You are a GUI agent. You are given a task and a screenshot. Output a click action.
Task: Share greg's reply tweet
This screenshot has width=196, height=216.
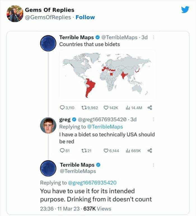tap(150, 150)
